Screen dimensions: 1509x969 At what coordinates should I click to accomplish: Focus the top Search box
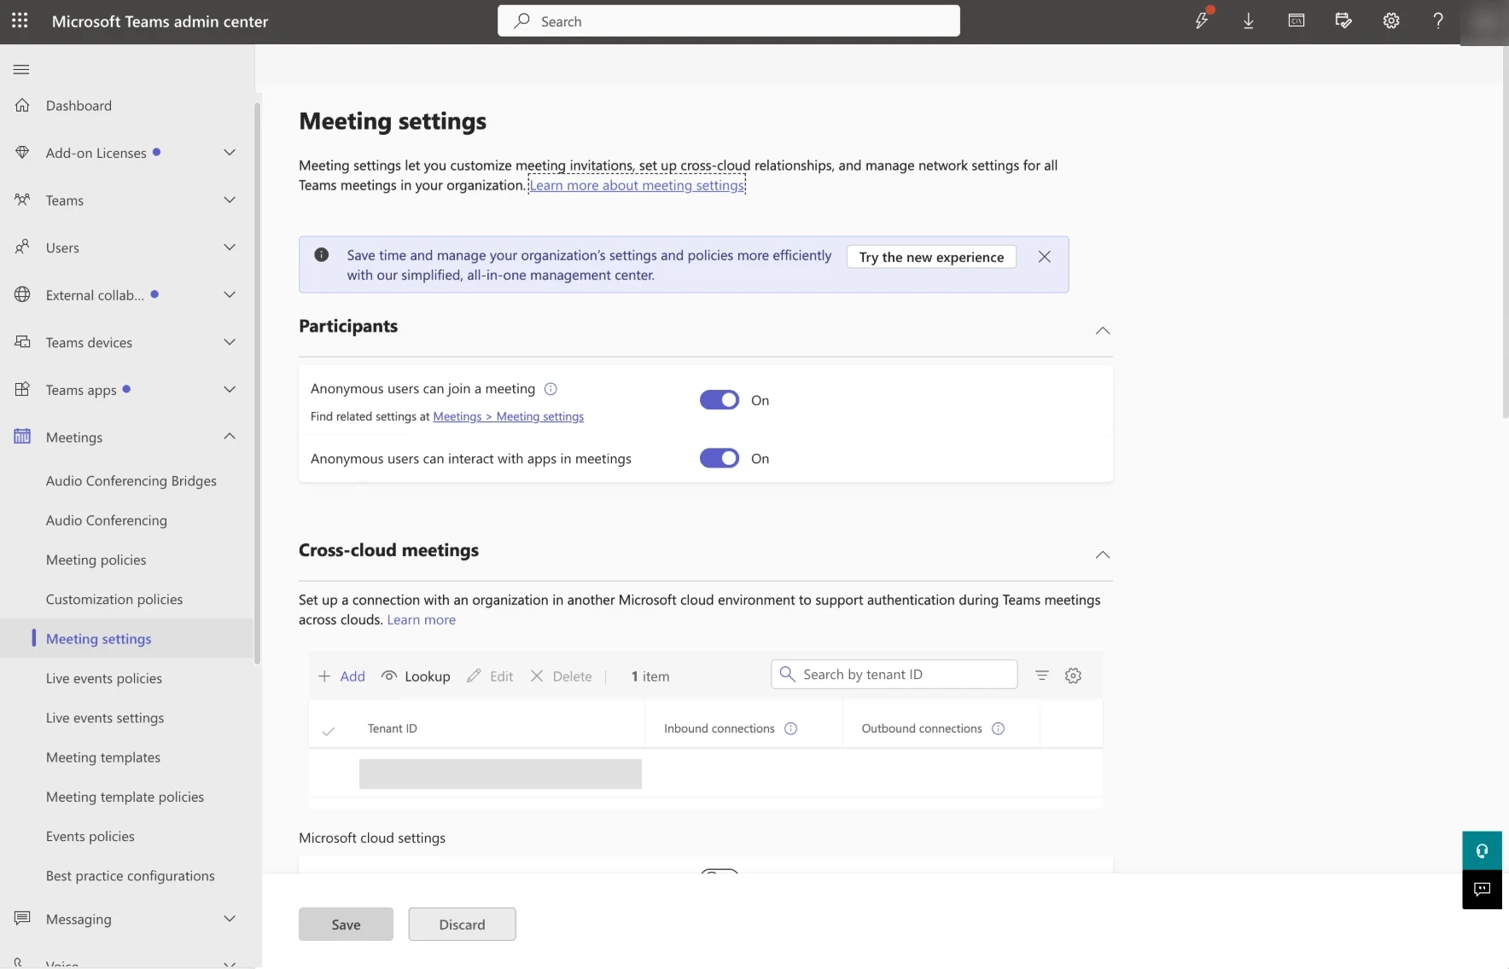(729, 20)
